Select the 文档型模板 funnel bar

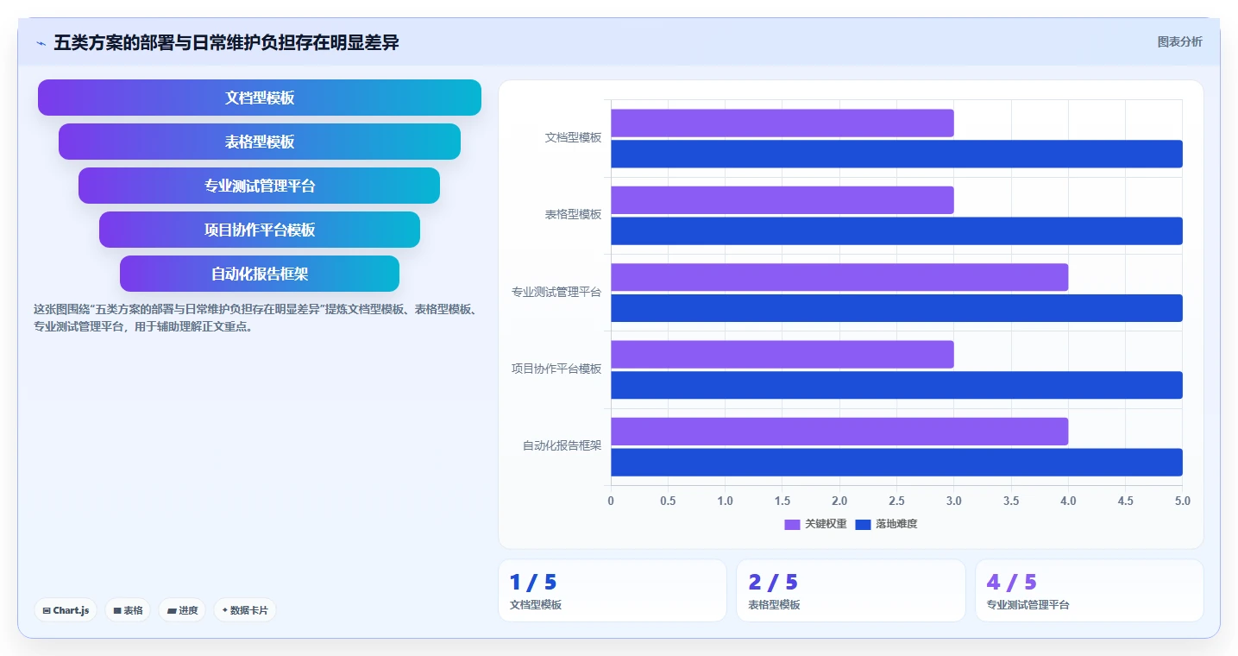click(260, 98)
